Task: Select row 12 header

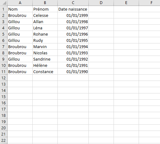Action: point(4,78)
